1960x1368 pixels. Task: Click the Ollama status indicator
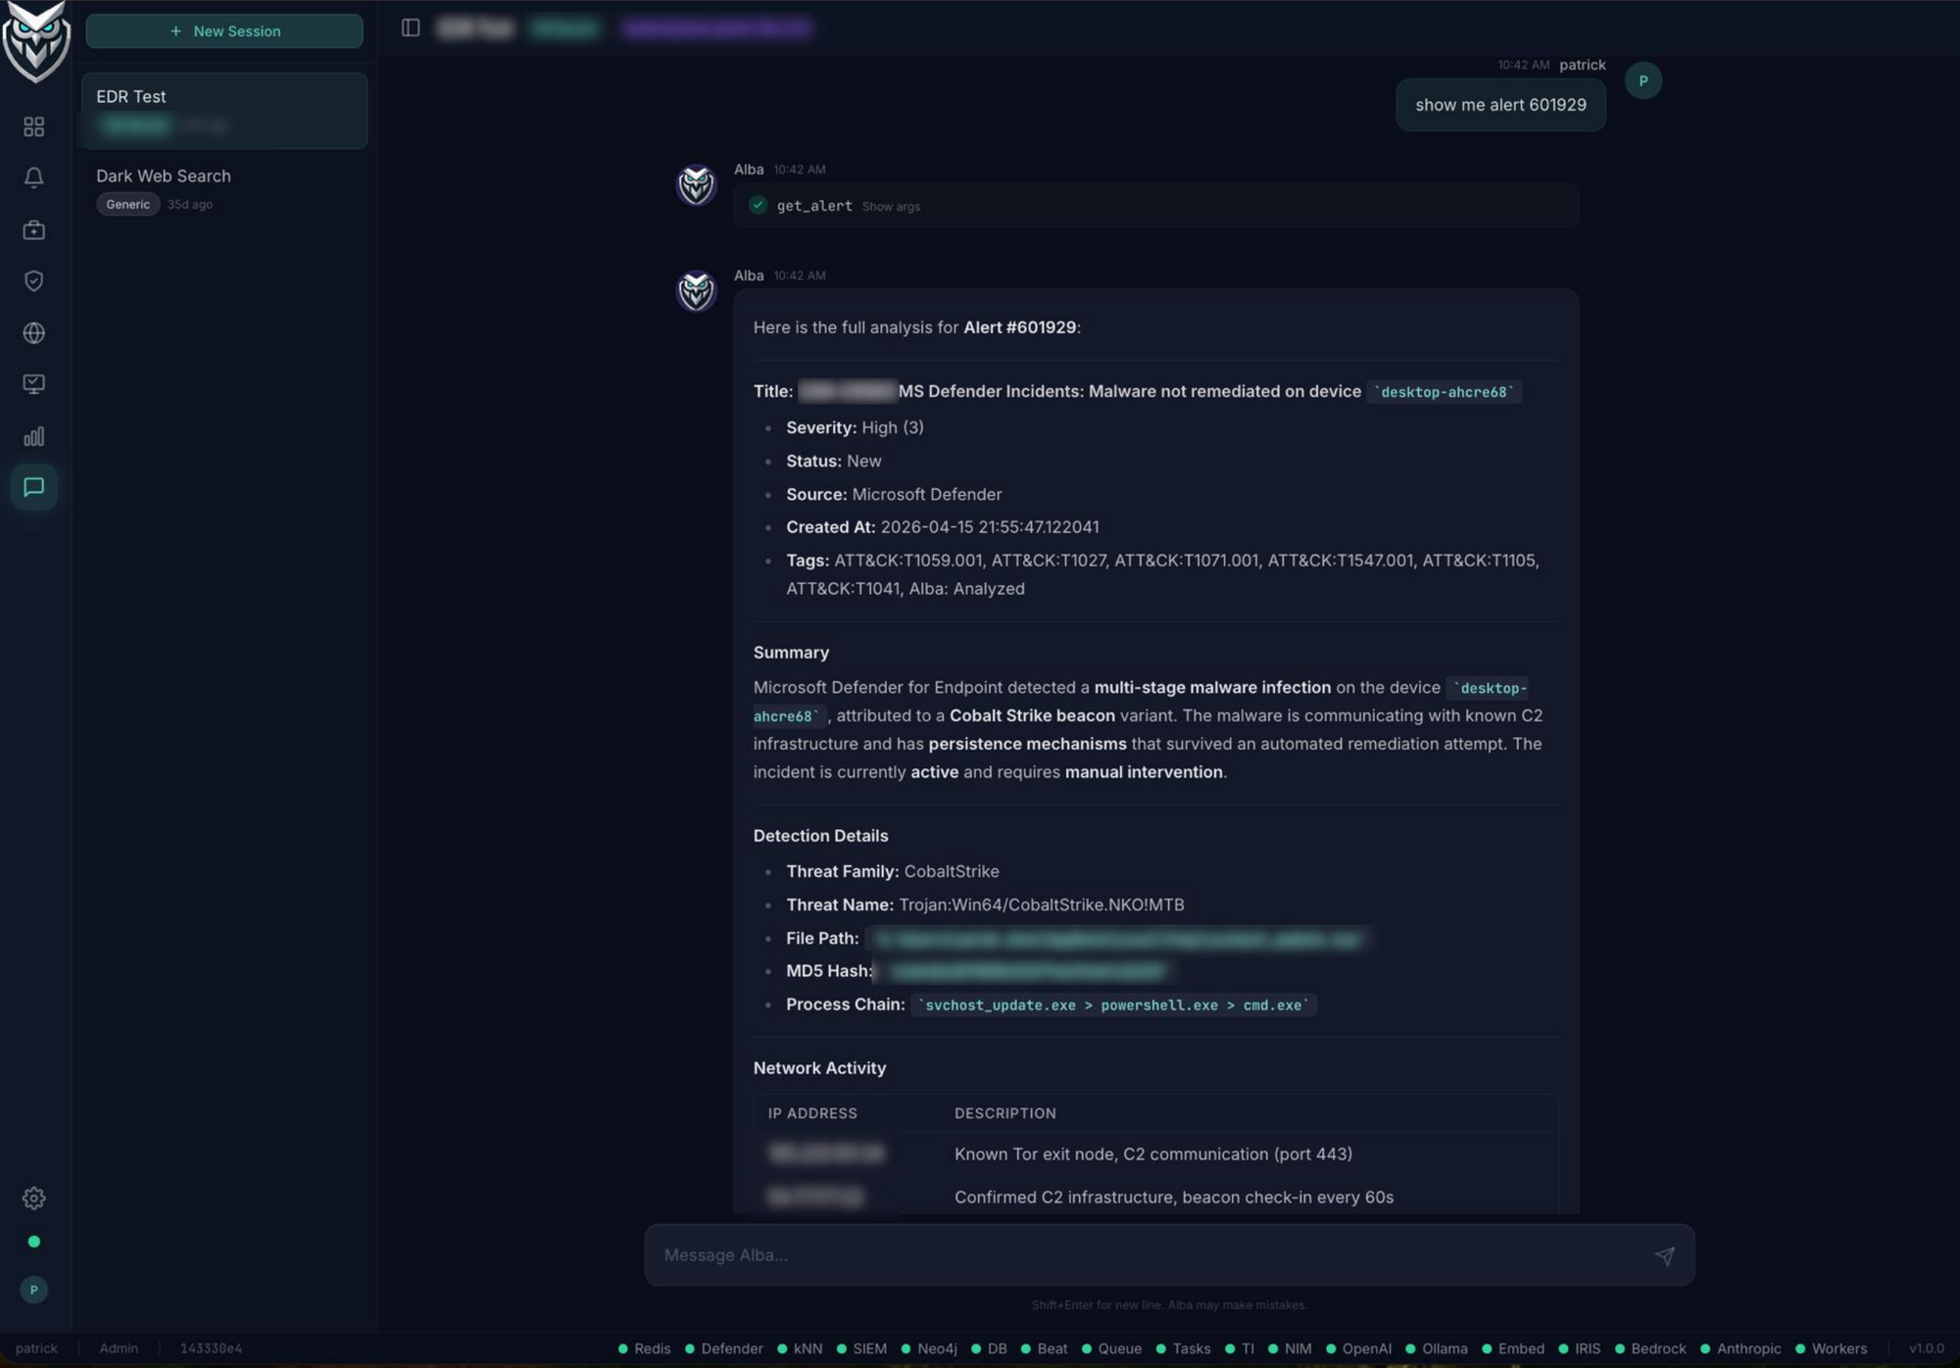pyautogui.click(x=1437, y=1348)
